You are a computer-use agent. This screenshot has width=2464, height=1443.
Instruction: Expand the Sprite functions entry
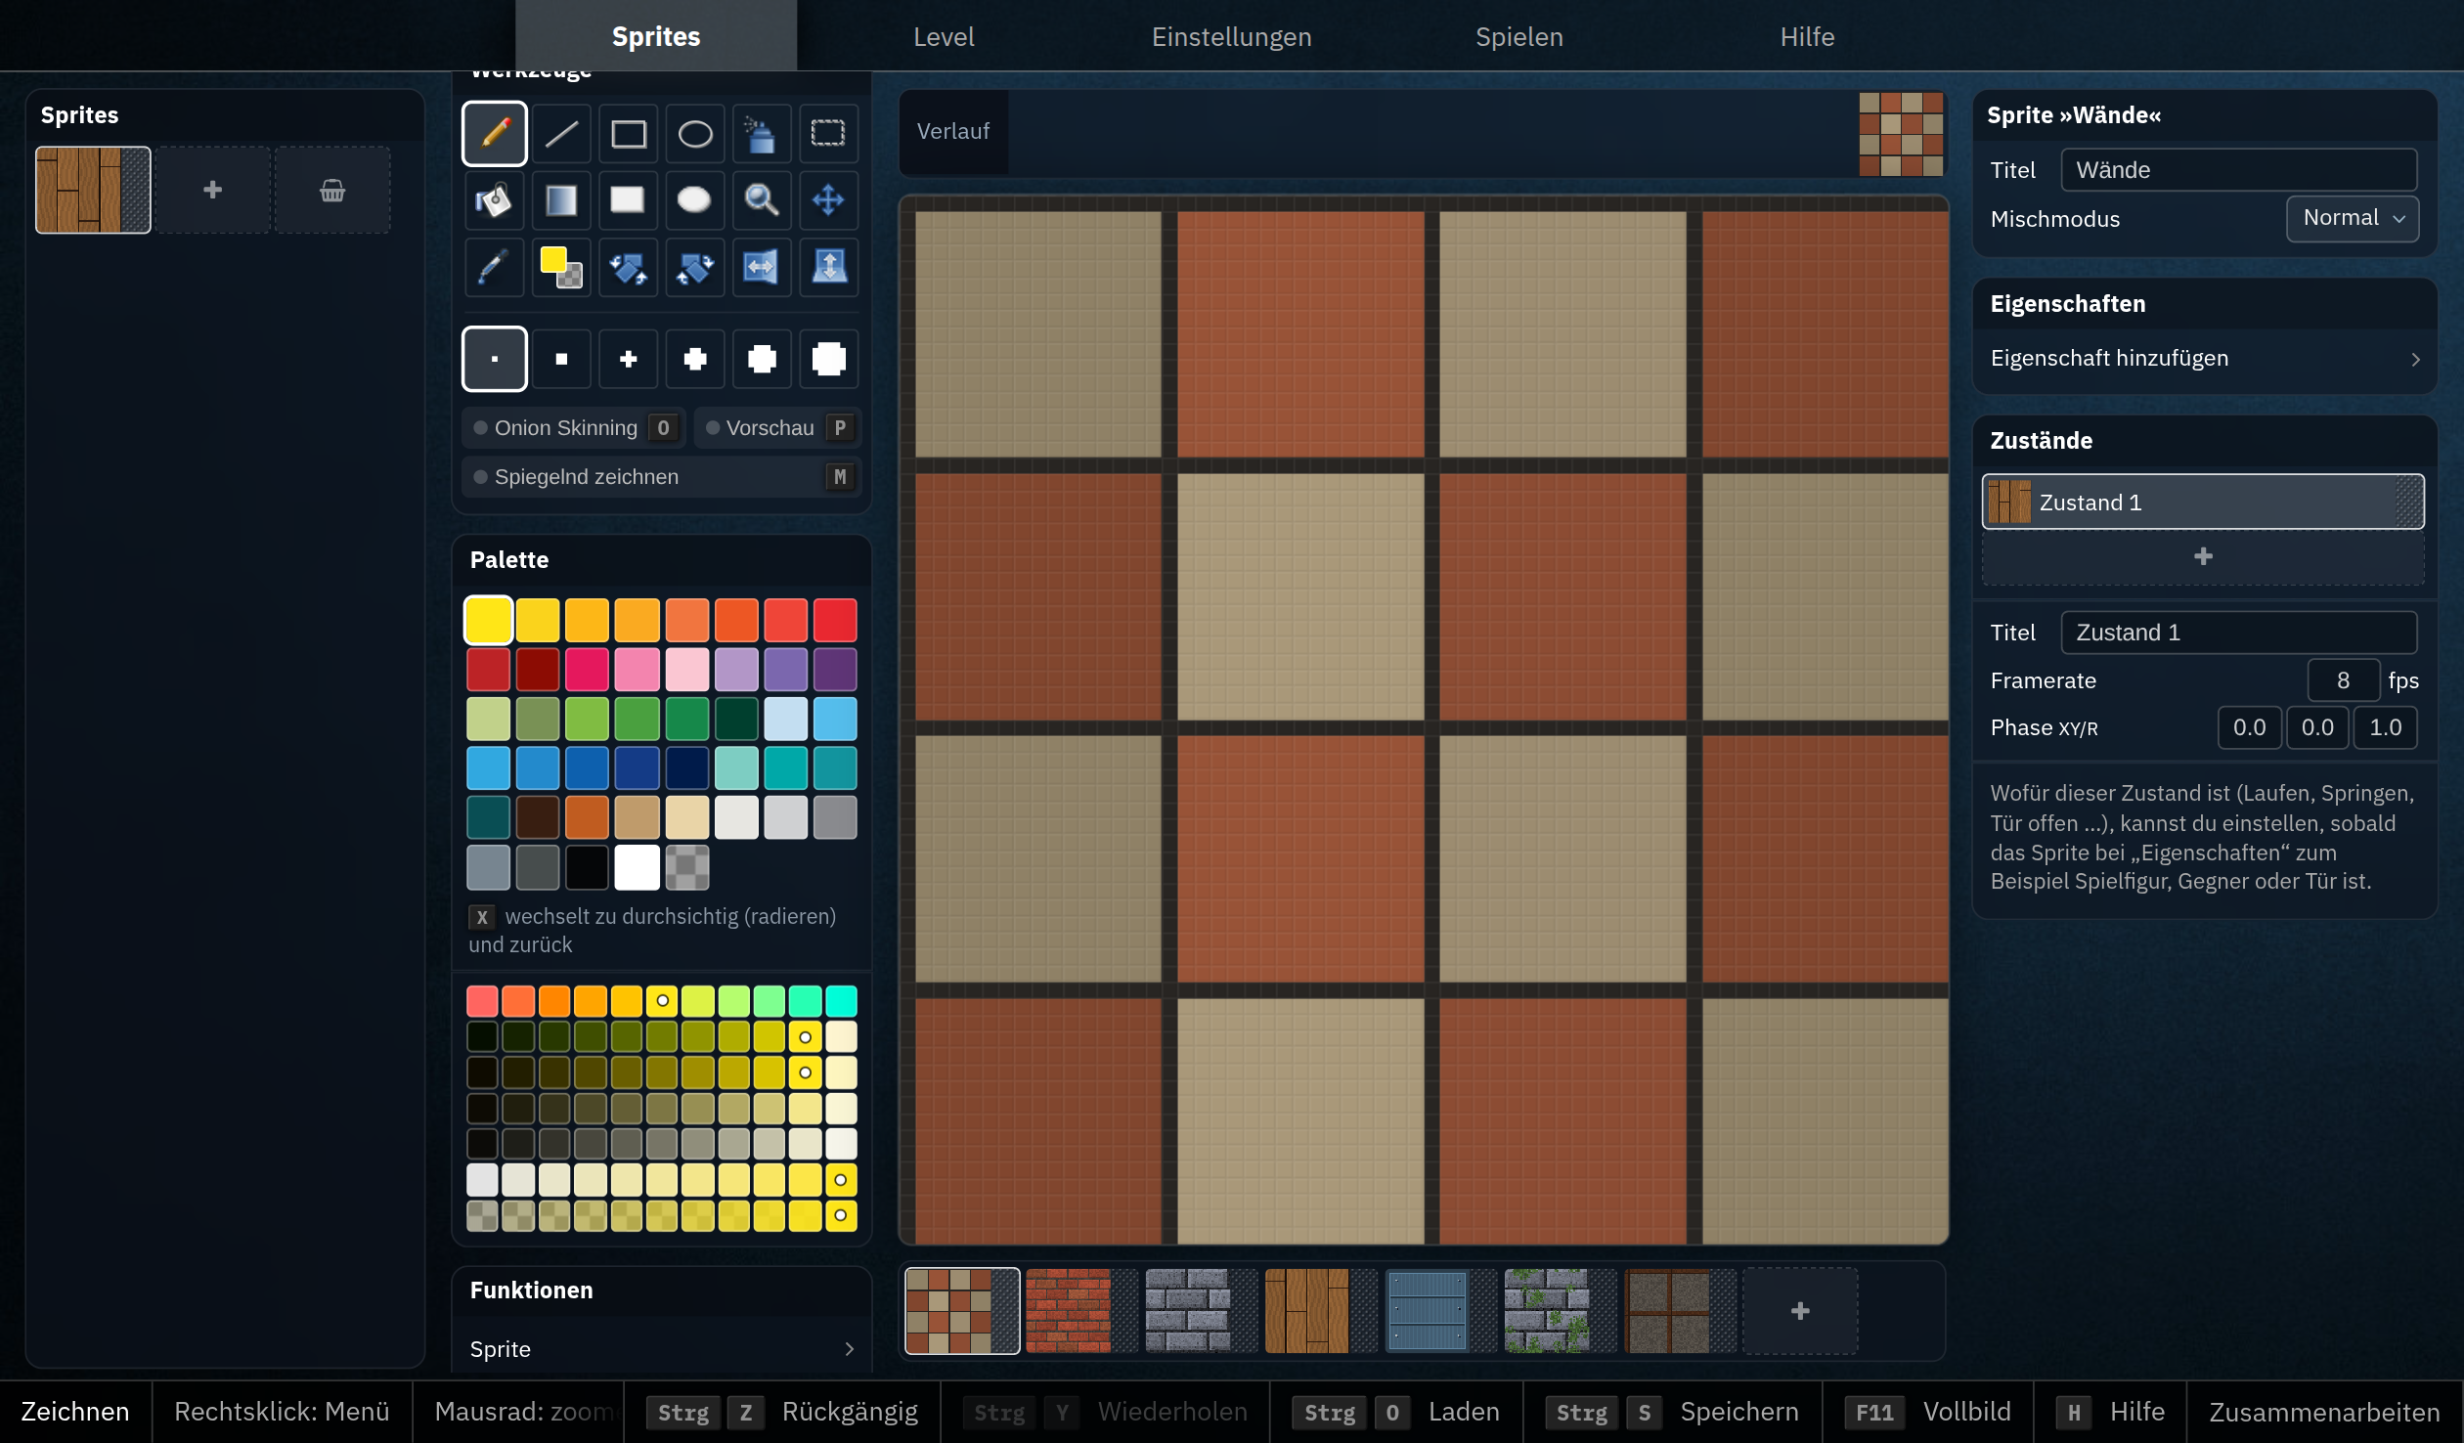661,1349
